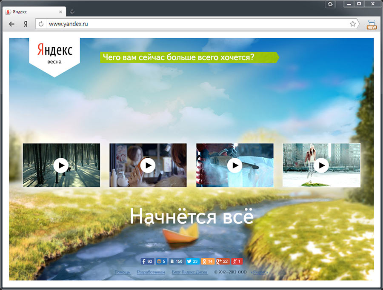Click the NEW feature icon in toolbar
This screenshot has height=290, width=383.
click(x=372, y=24)
